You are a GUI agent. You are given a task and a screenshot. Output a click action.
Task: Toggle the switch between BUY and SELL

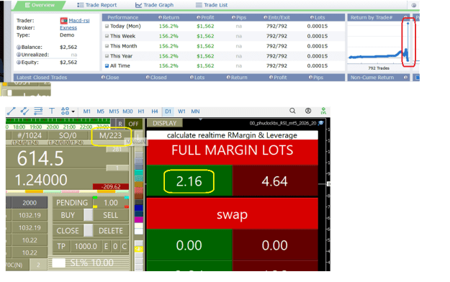pos(89,215)
